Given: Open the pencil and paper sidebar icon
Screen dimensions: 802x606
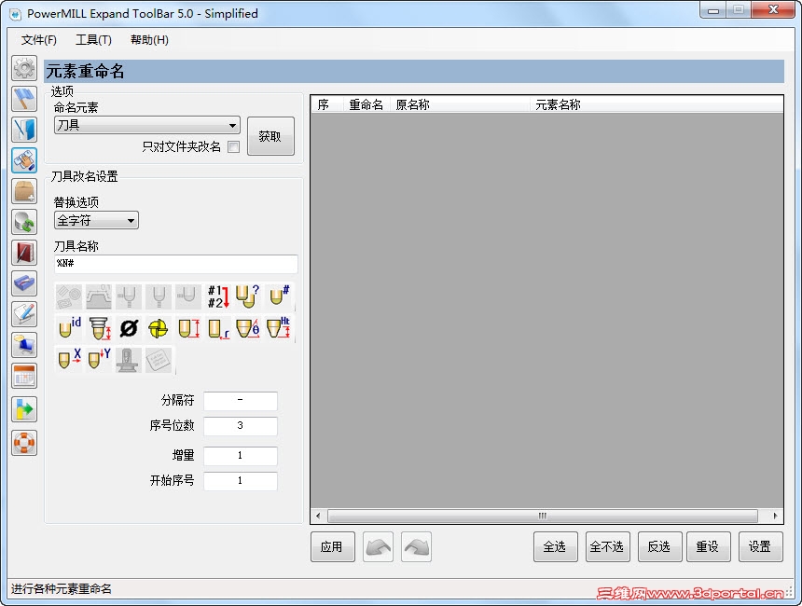Looking at the screenshot, I should tap(24, 314).
